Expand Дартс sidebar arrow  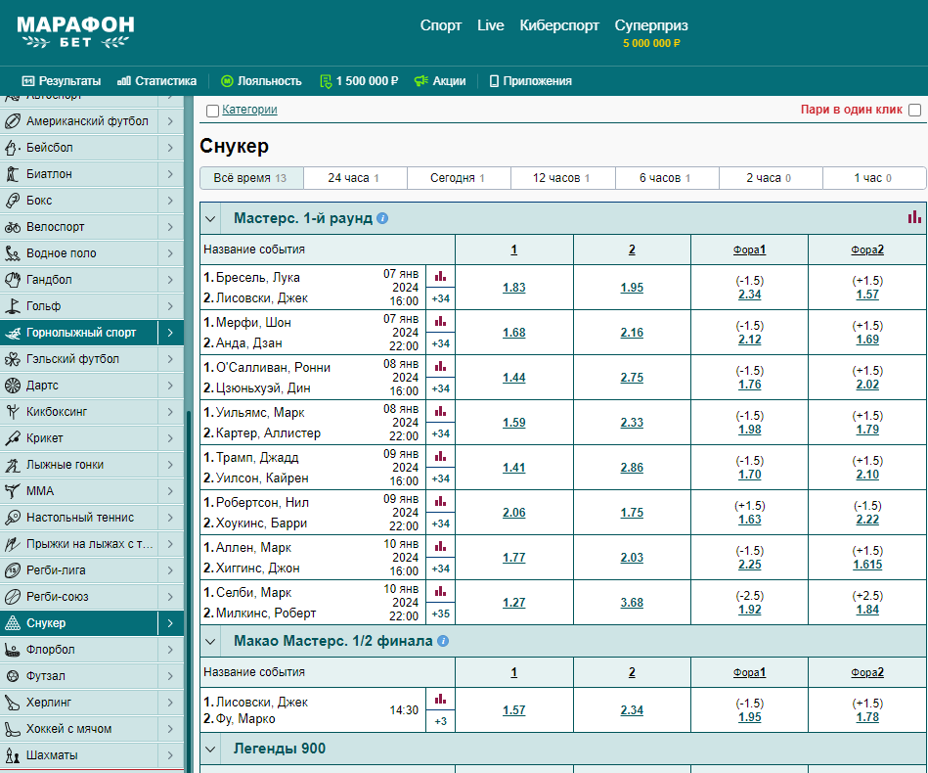point(170,386)
